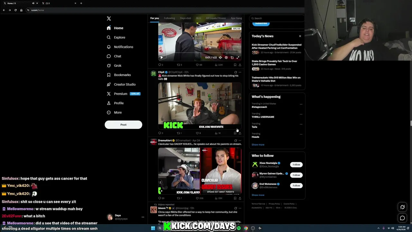Expand the More menu in sidebar
Screen dimensions: 412x232
114,112
